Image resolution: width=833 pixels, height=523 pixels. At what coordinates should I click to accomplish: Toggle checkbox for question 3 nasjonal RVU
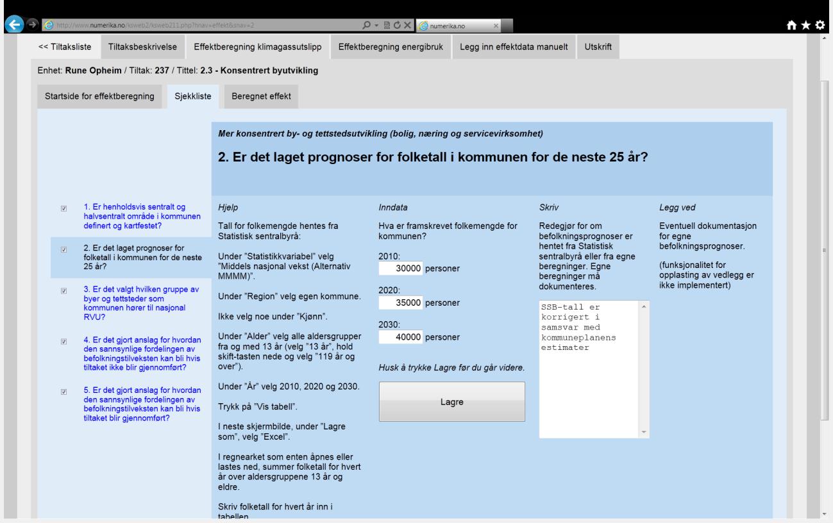(63, 291)
